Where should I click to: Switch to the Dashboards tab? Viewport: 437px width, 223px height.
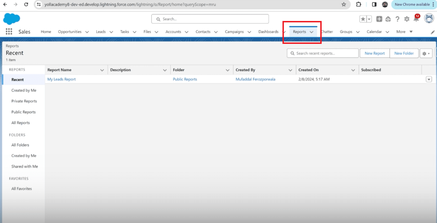[268, 32]
